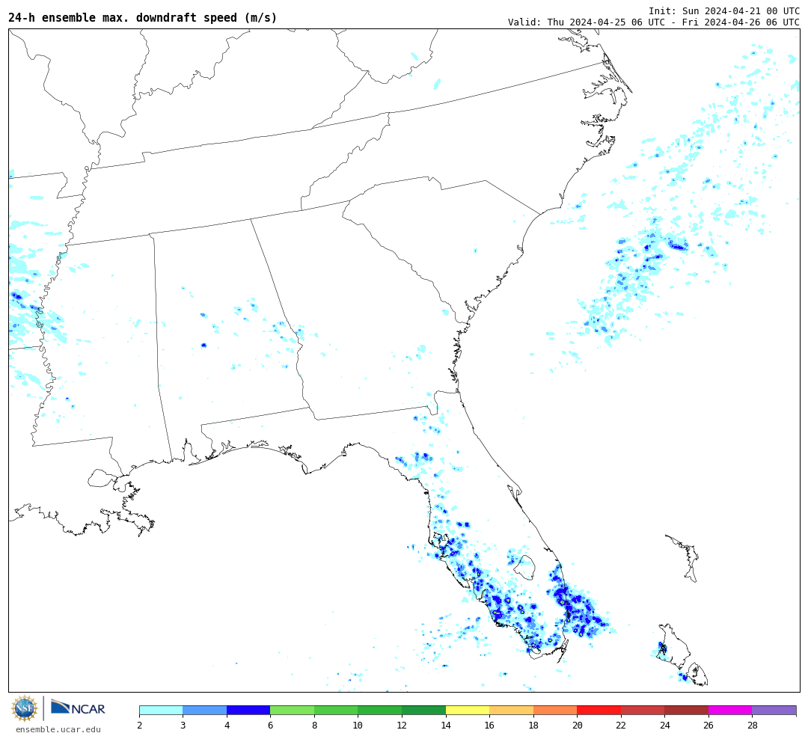Click Lake Pontchartrain outline in Louisiana
The width and height of the screenshot is (808, 739).
(100, 478)
